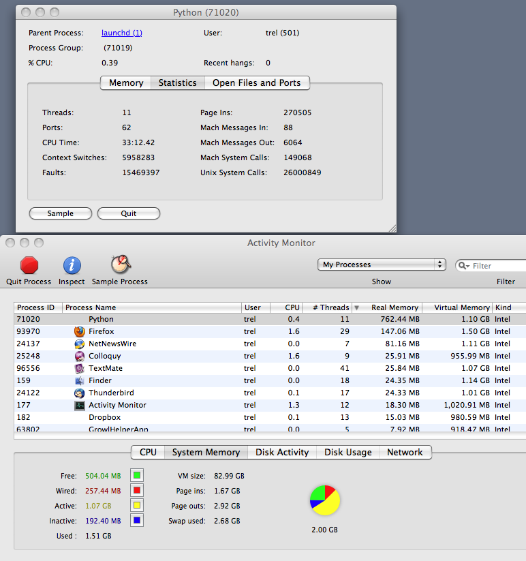Click the Thunderbird icon in process list
526x561 pixels.
80,393
